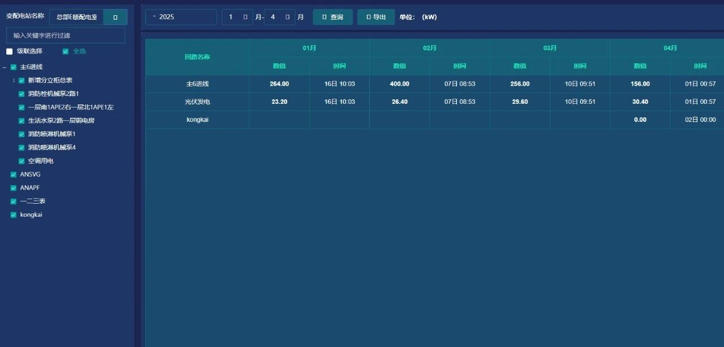724x347 pixels.
Task: Click the 23.20 value cell
Action: click(279, 102)
